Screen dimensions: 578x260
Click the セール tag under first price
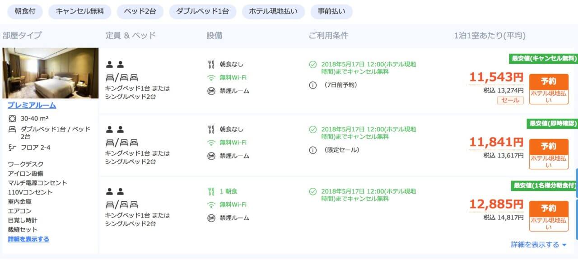point(510,100)
